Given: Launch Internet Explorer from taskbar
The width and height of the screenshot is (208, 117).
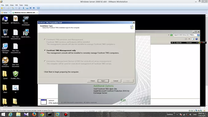Looking at the screenshot, I should (x=10, y=114).
